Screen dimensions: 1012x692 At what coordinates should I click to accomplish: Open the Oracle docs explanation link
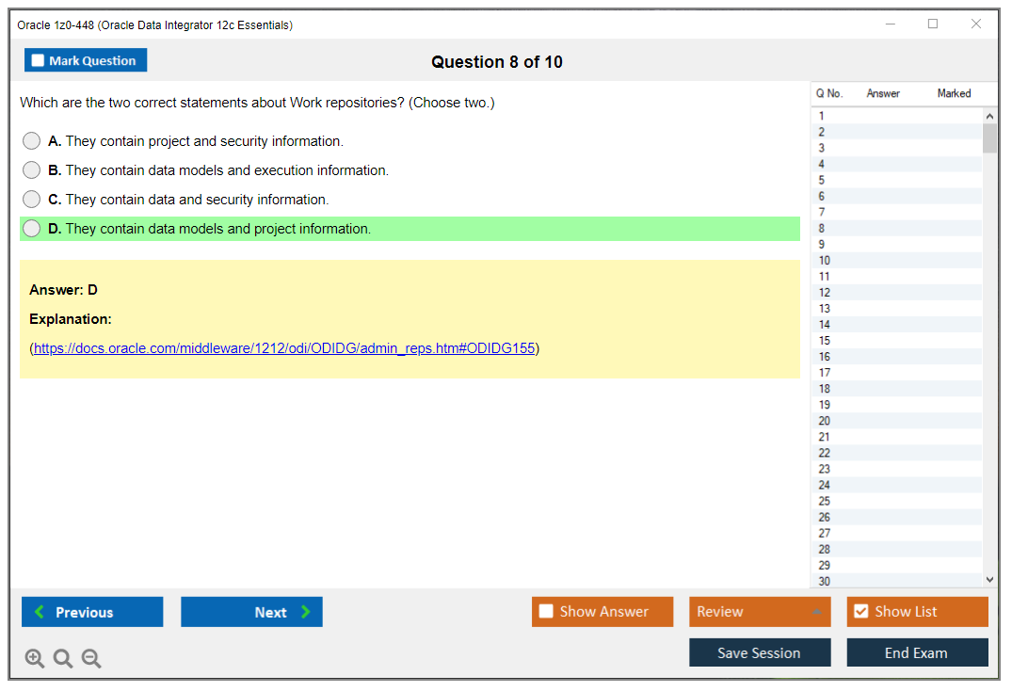click(284, 348)
